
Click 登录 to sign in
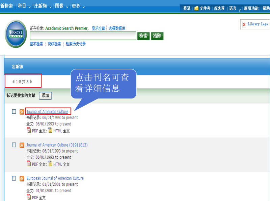187,8
